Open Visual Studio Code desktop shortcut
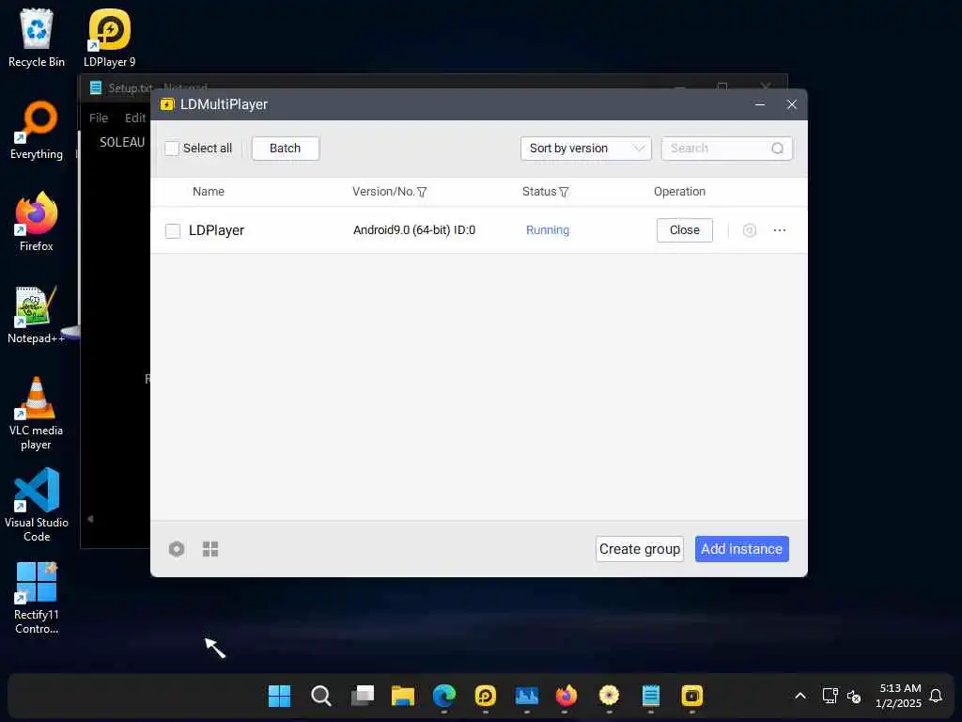This screenshot has width=962, height=722. (x=37, y=505)
